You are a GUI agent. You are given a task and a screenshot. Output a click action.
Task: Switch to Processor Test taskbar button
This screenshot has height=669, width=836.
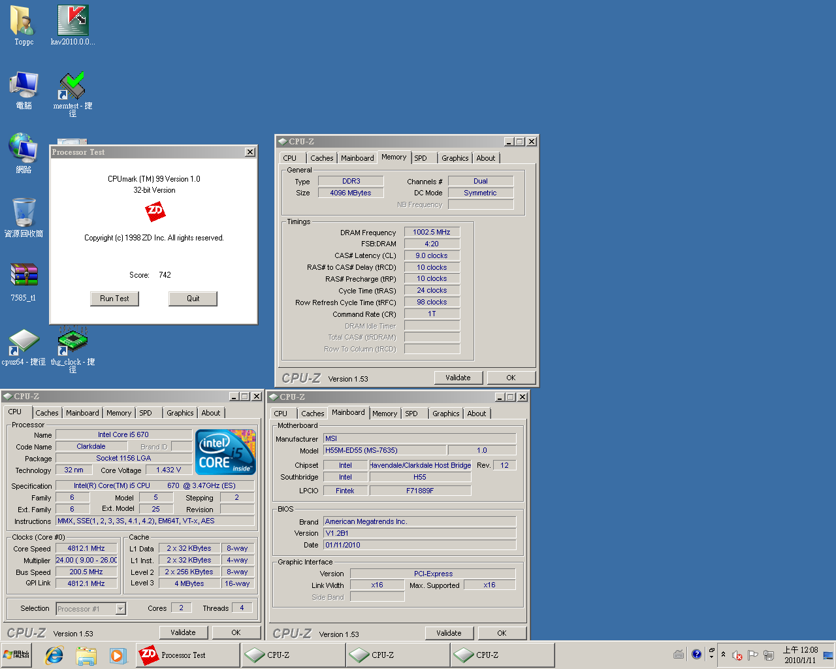188,655
